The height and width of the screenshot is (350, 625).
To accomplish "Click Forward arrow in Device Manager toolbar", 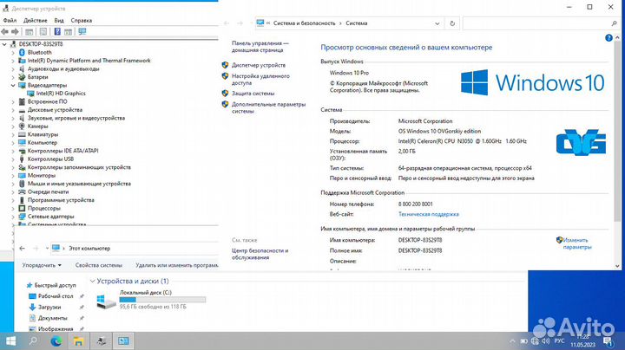I will pos(15,31).
